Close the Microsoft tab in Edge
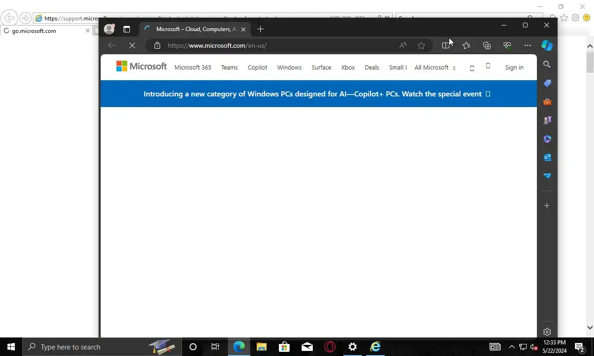The width and height of the screenshot is (594, 356). coord(243,29)
